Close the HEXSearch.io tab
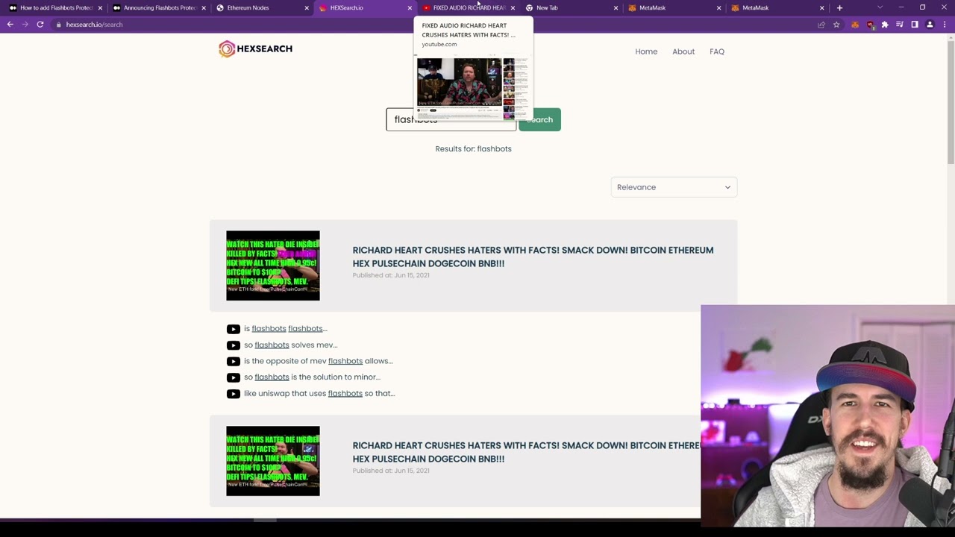The height and width of the screenshot is (537, 955). coord(409,7)
